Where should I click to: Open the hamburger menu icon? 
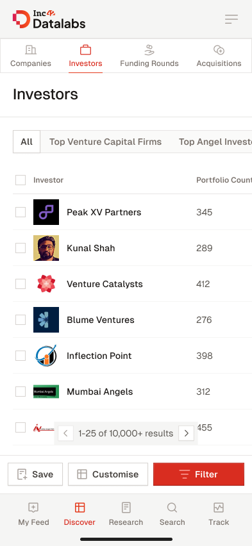(231, 19)
